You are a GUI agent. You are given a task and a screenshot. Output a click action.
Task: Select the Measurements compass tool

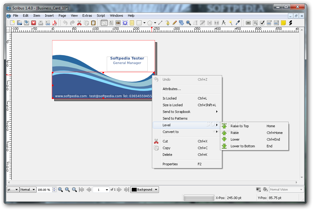tap(224, 23)
